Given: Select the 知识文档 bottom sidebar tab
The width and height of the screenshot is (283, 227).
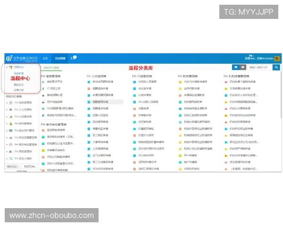Looking at the screenshot, I should (x=30, y=166).
